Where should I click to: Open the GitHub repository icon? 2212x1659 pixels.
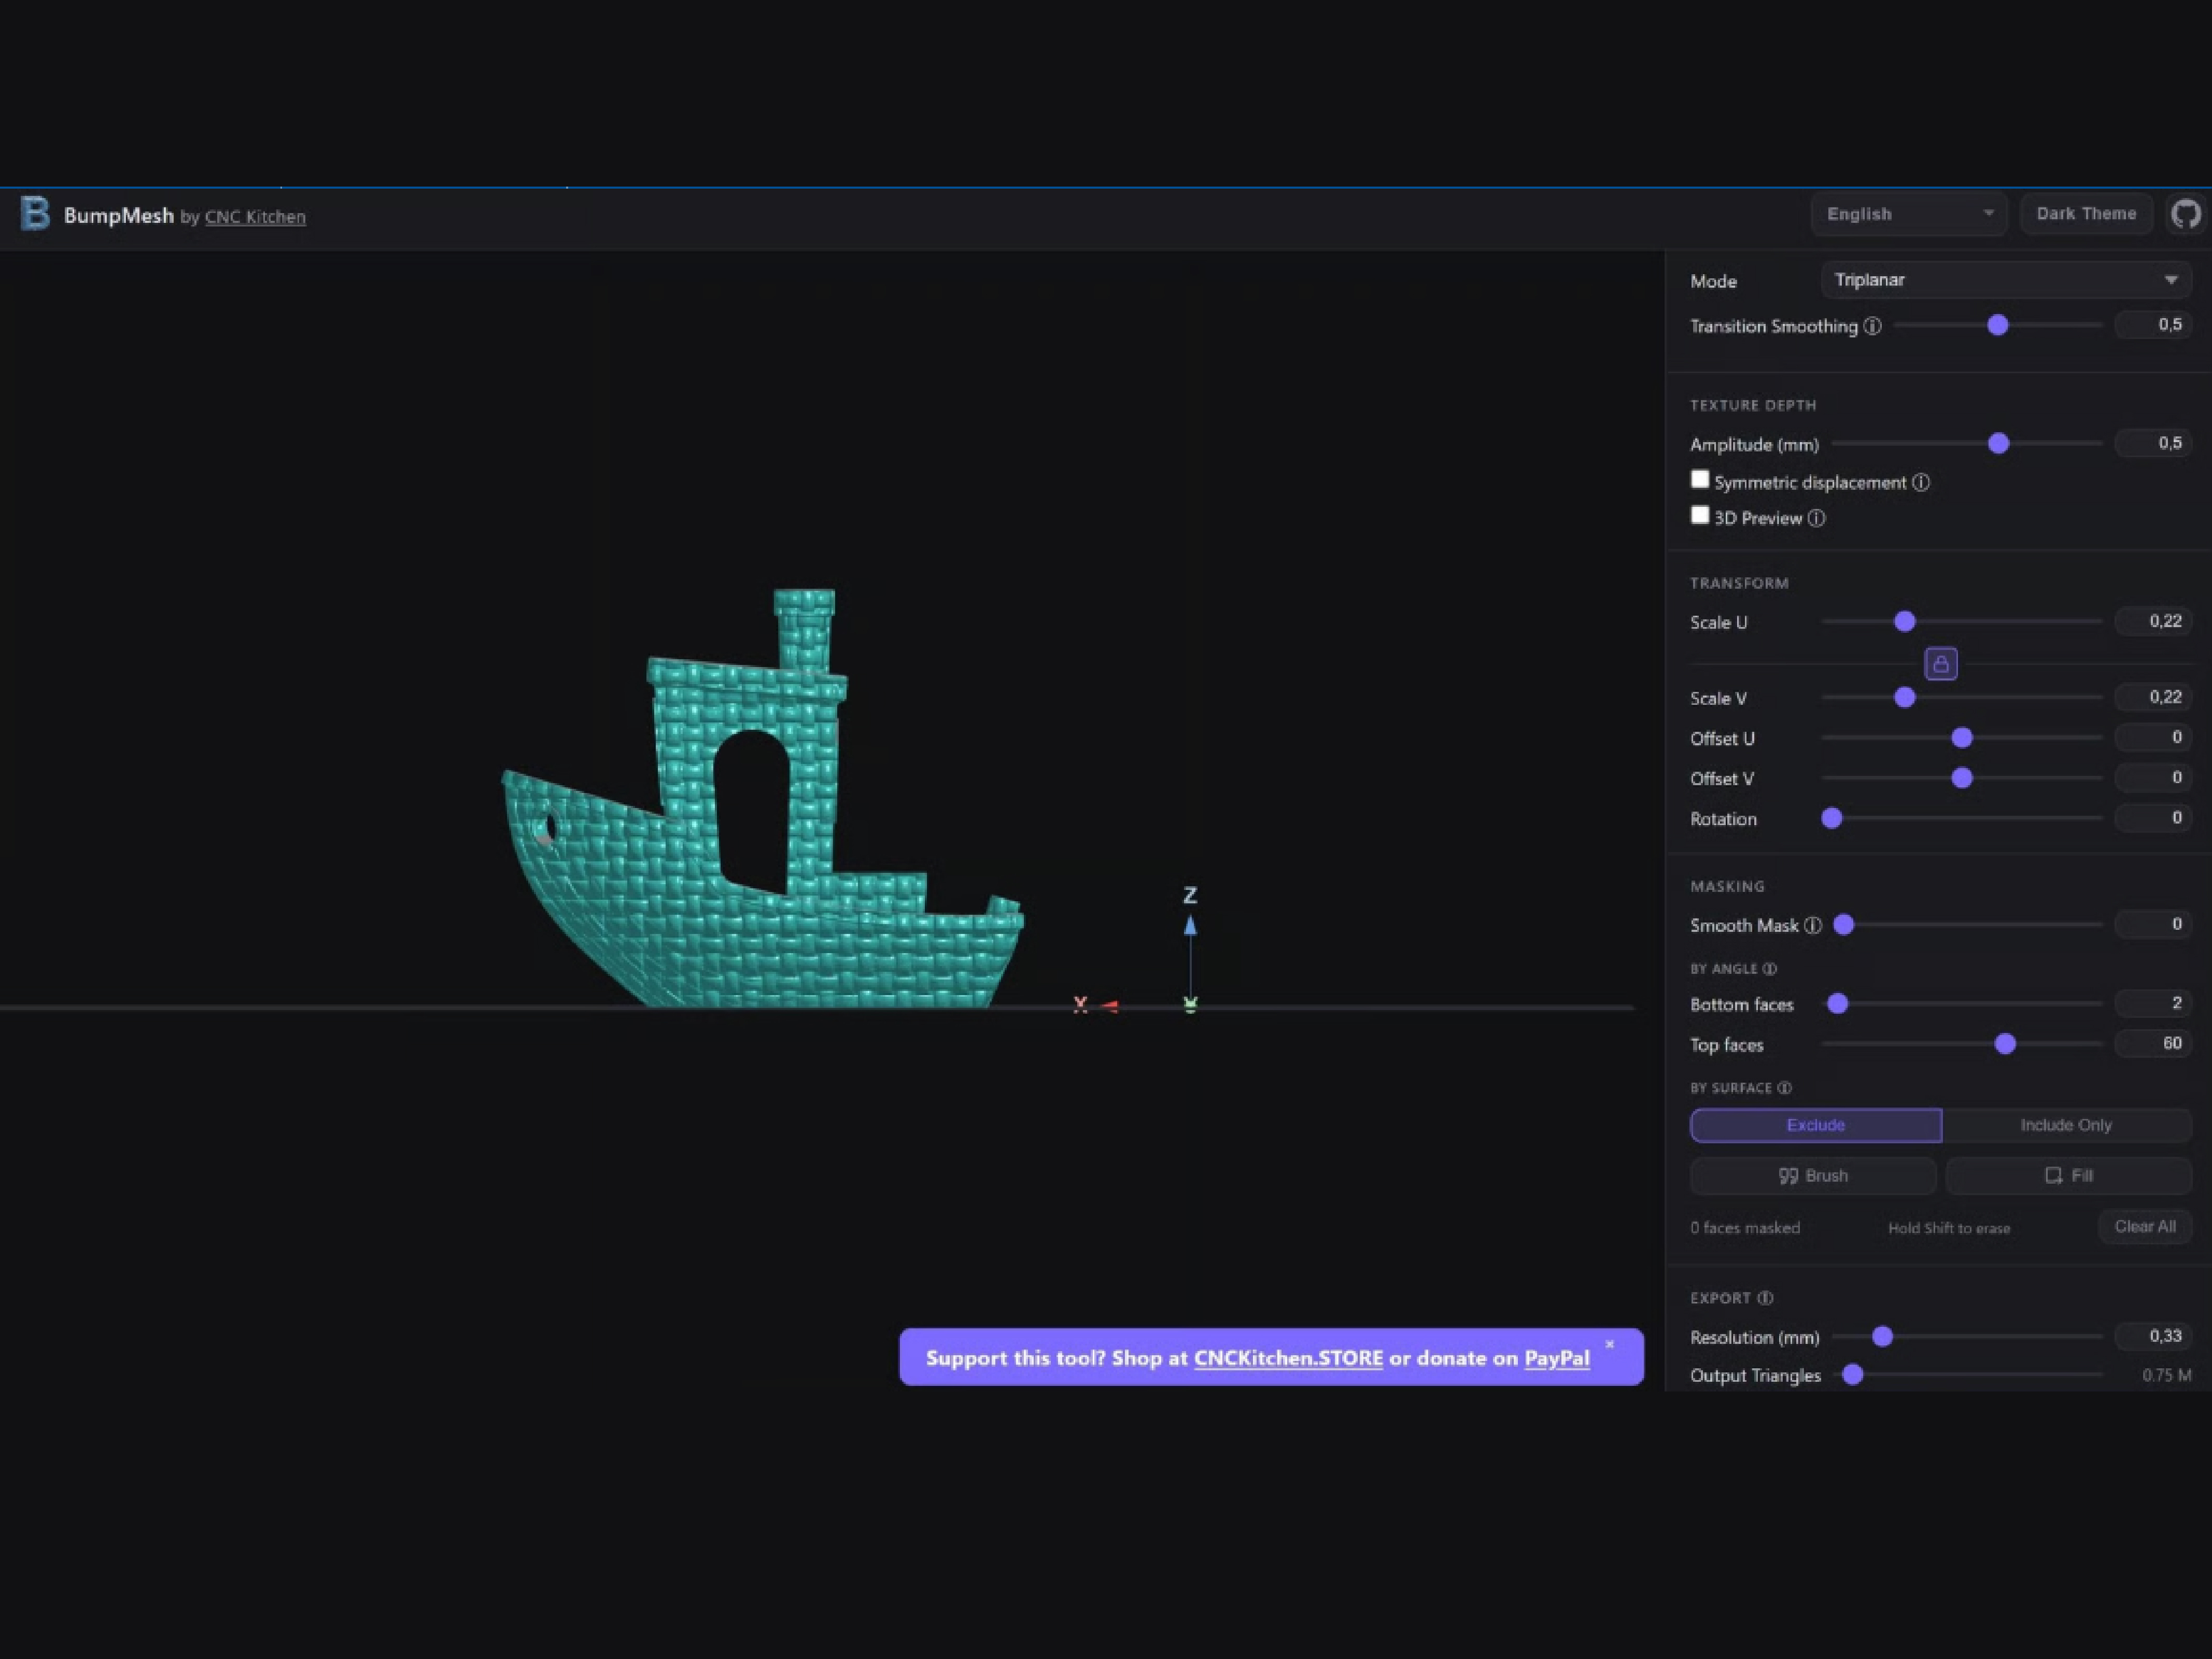coord(2185,214)
